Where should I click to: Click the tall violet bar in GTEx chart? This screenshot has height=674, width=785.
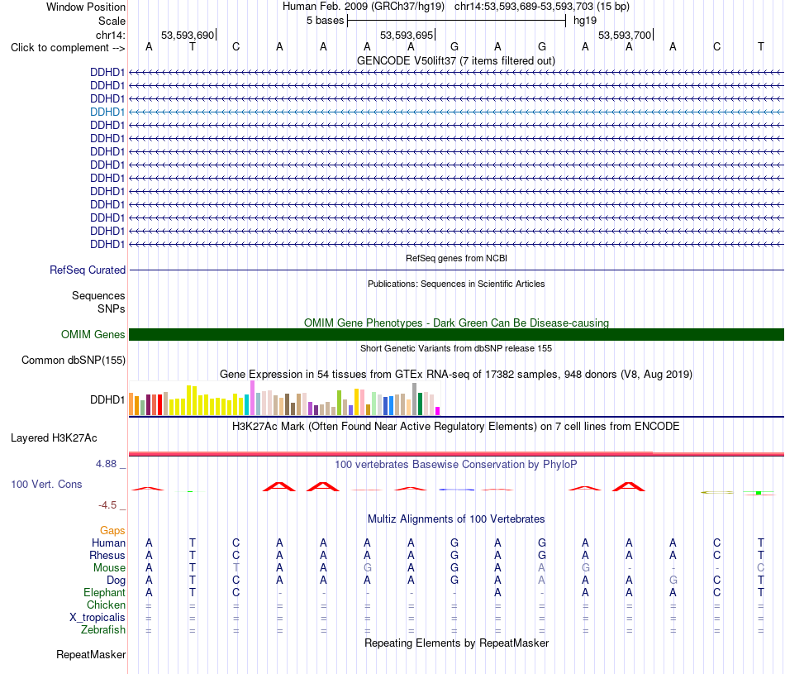point(252,398)
